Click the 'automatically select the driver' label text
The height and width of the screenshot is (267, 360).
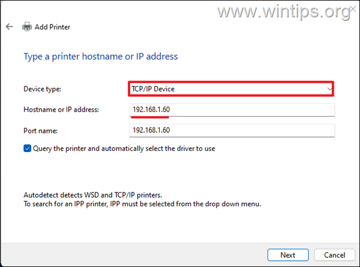coord(124,149)
